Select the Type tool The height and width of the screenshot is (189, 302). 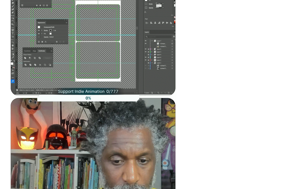(13, 33)
